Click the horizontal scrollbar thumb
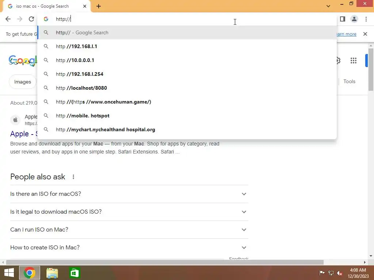Screen dimensions: 374x280 pos(165,262)
